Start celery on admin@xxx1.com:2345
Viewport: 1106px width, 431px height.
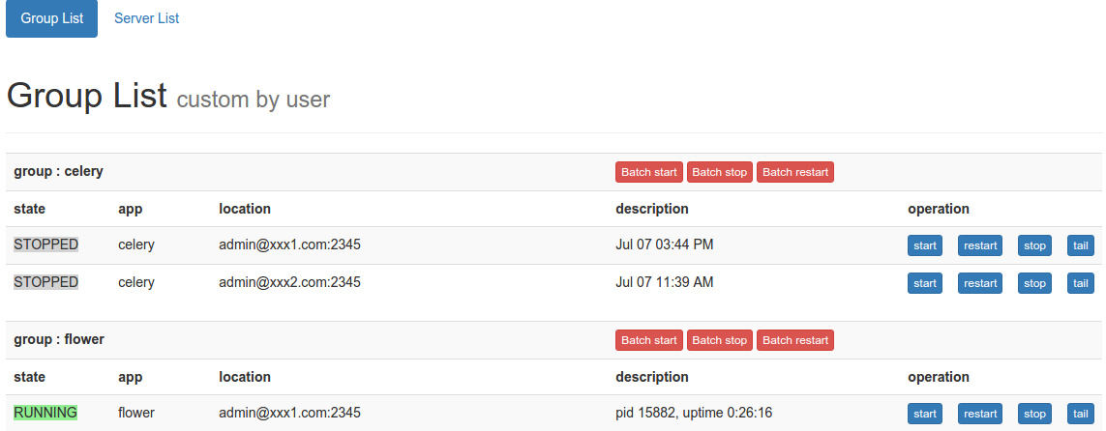925,245
